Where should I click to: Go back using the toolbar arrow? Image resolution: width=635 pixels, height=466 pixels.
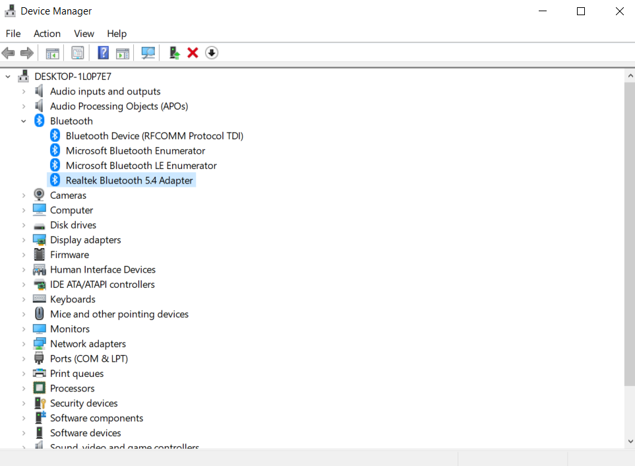pos(9,53)
